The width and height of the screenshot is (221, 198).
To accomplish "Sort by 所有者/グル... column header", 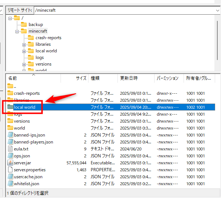I will pyautogui.click(x=199, y=78).
